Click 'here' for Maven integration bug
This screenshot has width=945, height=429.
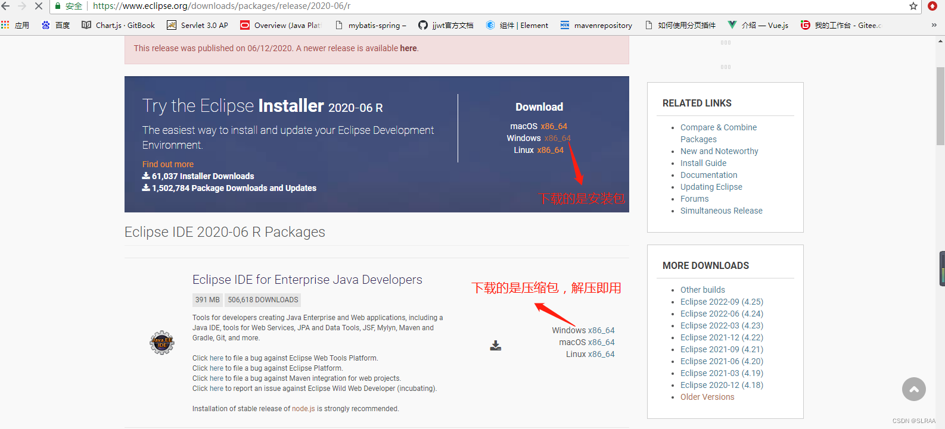point(216,378)
